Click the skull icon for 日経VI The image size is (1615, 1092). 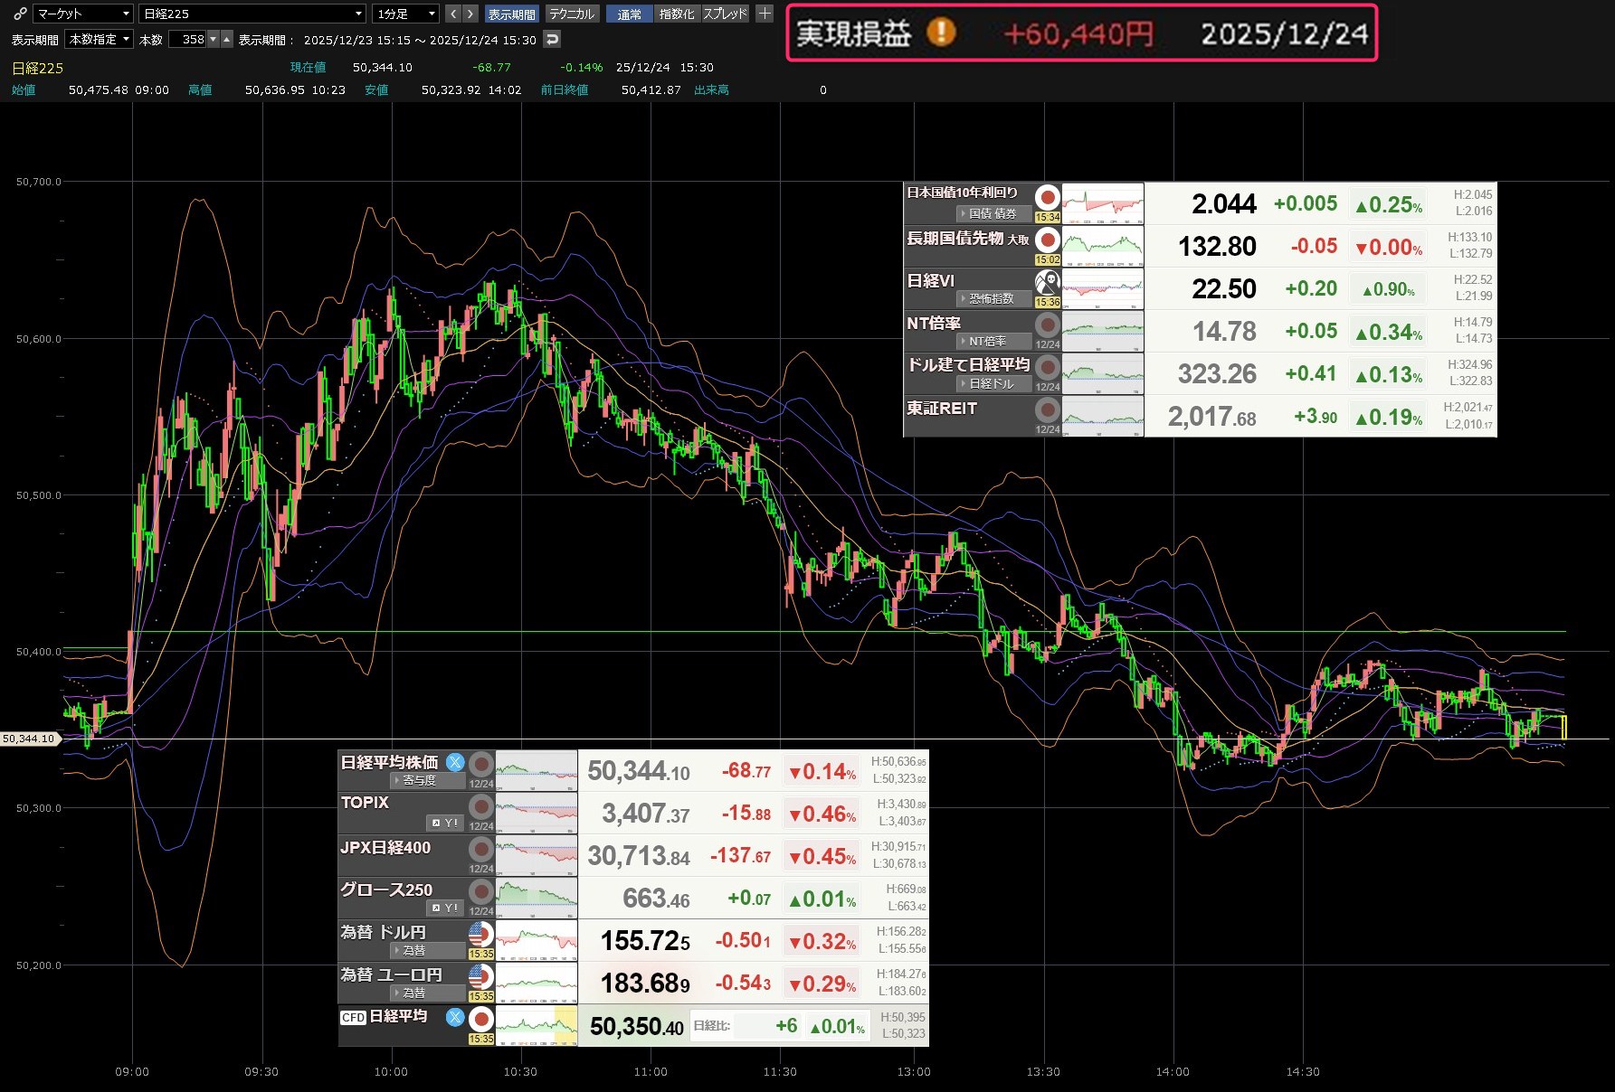[x=1047, y=281]
